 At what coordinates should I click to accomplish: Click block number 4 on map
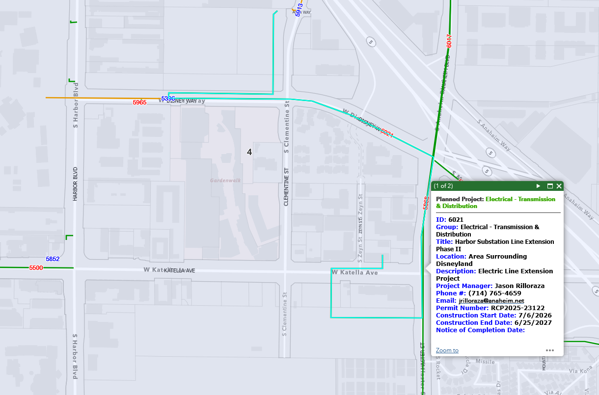pyautogui.click(x=249, y=152)
